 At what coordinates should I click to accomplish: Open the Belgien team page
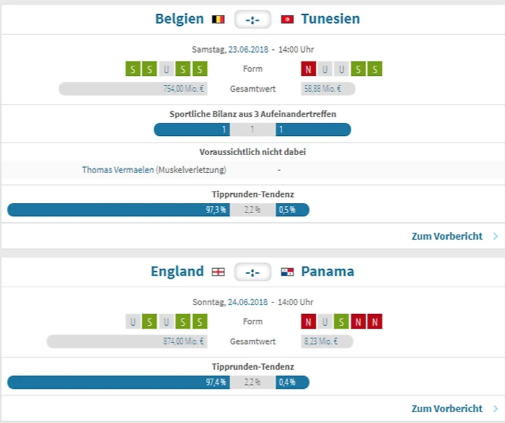coord(179,19)
